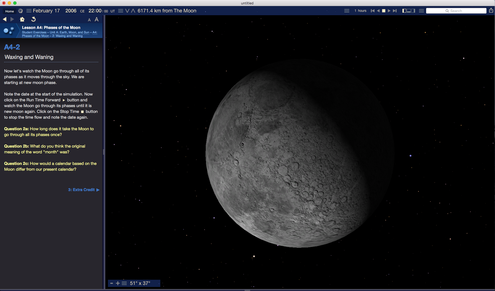Open the field of view menu near 51° x 37°
Screen dimensions: 495x291
click(x=124, y=283)
